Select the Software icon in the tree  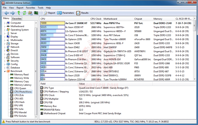tap(8, 57)
